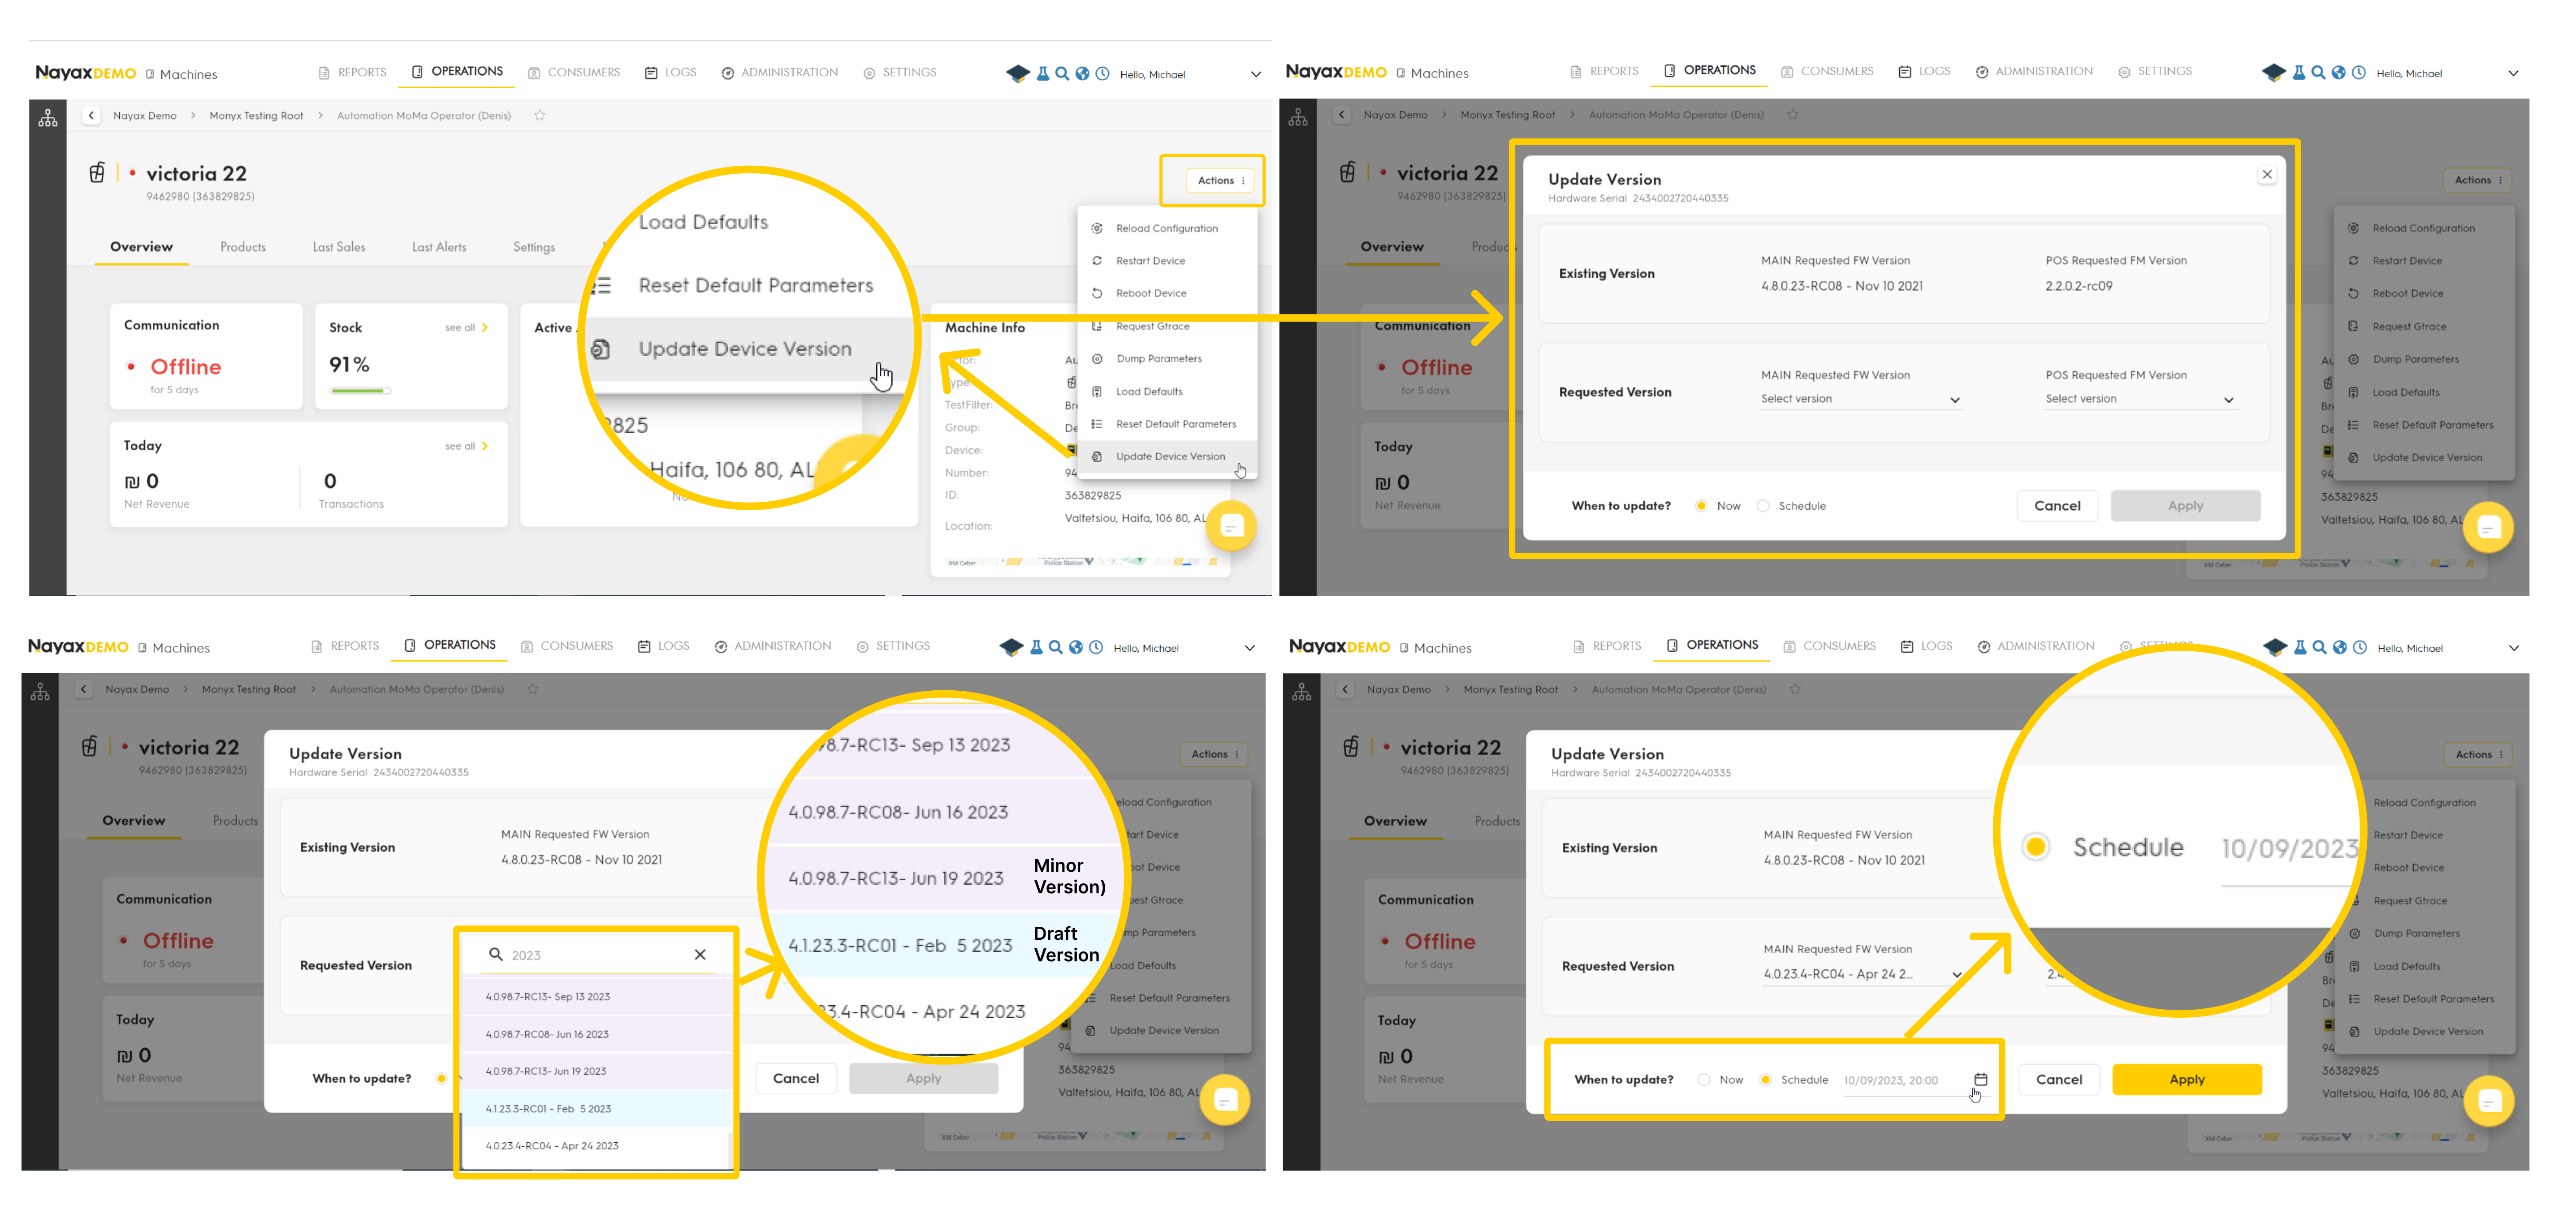Click the organization tree icon in bottom-left screenshot
Image resolution: width=2576 pixels, height=1222 pixels.
pyautogui.click(x=40, y=693)
